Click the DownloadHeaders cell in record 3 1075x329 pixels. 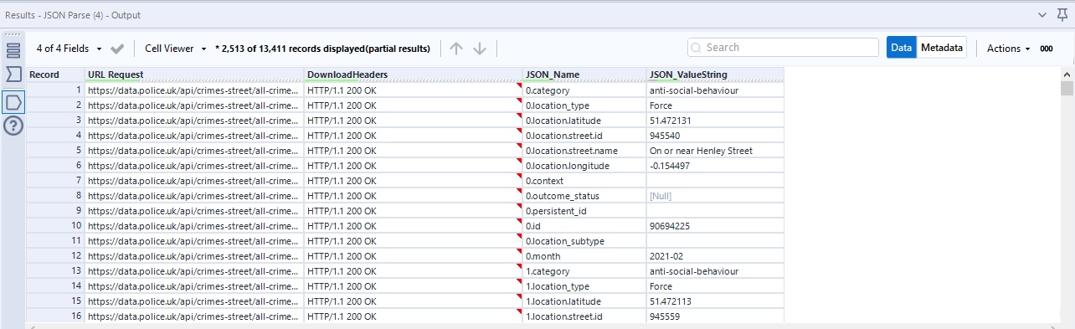(x=414, y=120)
